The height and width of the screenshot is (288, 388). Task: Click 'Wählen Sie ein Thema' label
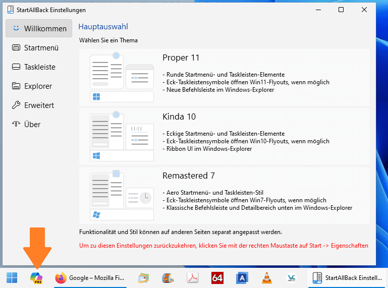point(108,40)
